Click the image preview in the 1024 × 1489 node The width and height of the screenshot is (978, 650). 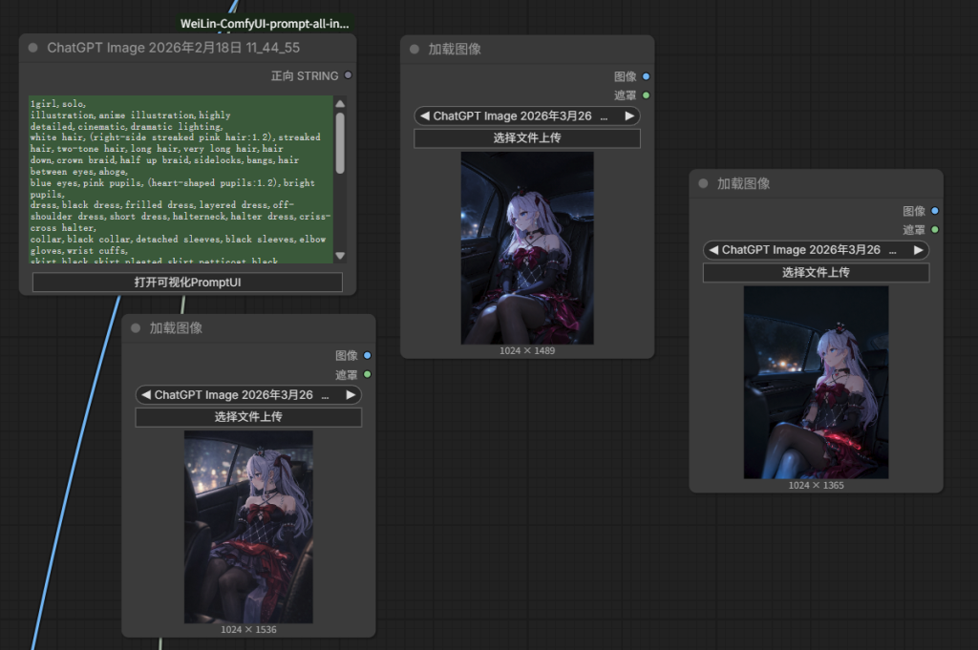(x=527, y=248)
